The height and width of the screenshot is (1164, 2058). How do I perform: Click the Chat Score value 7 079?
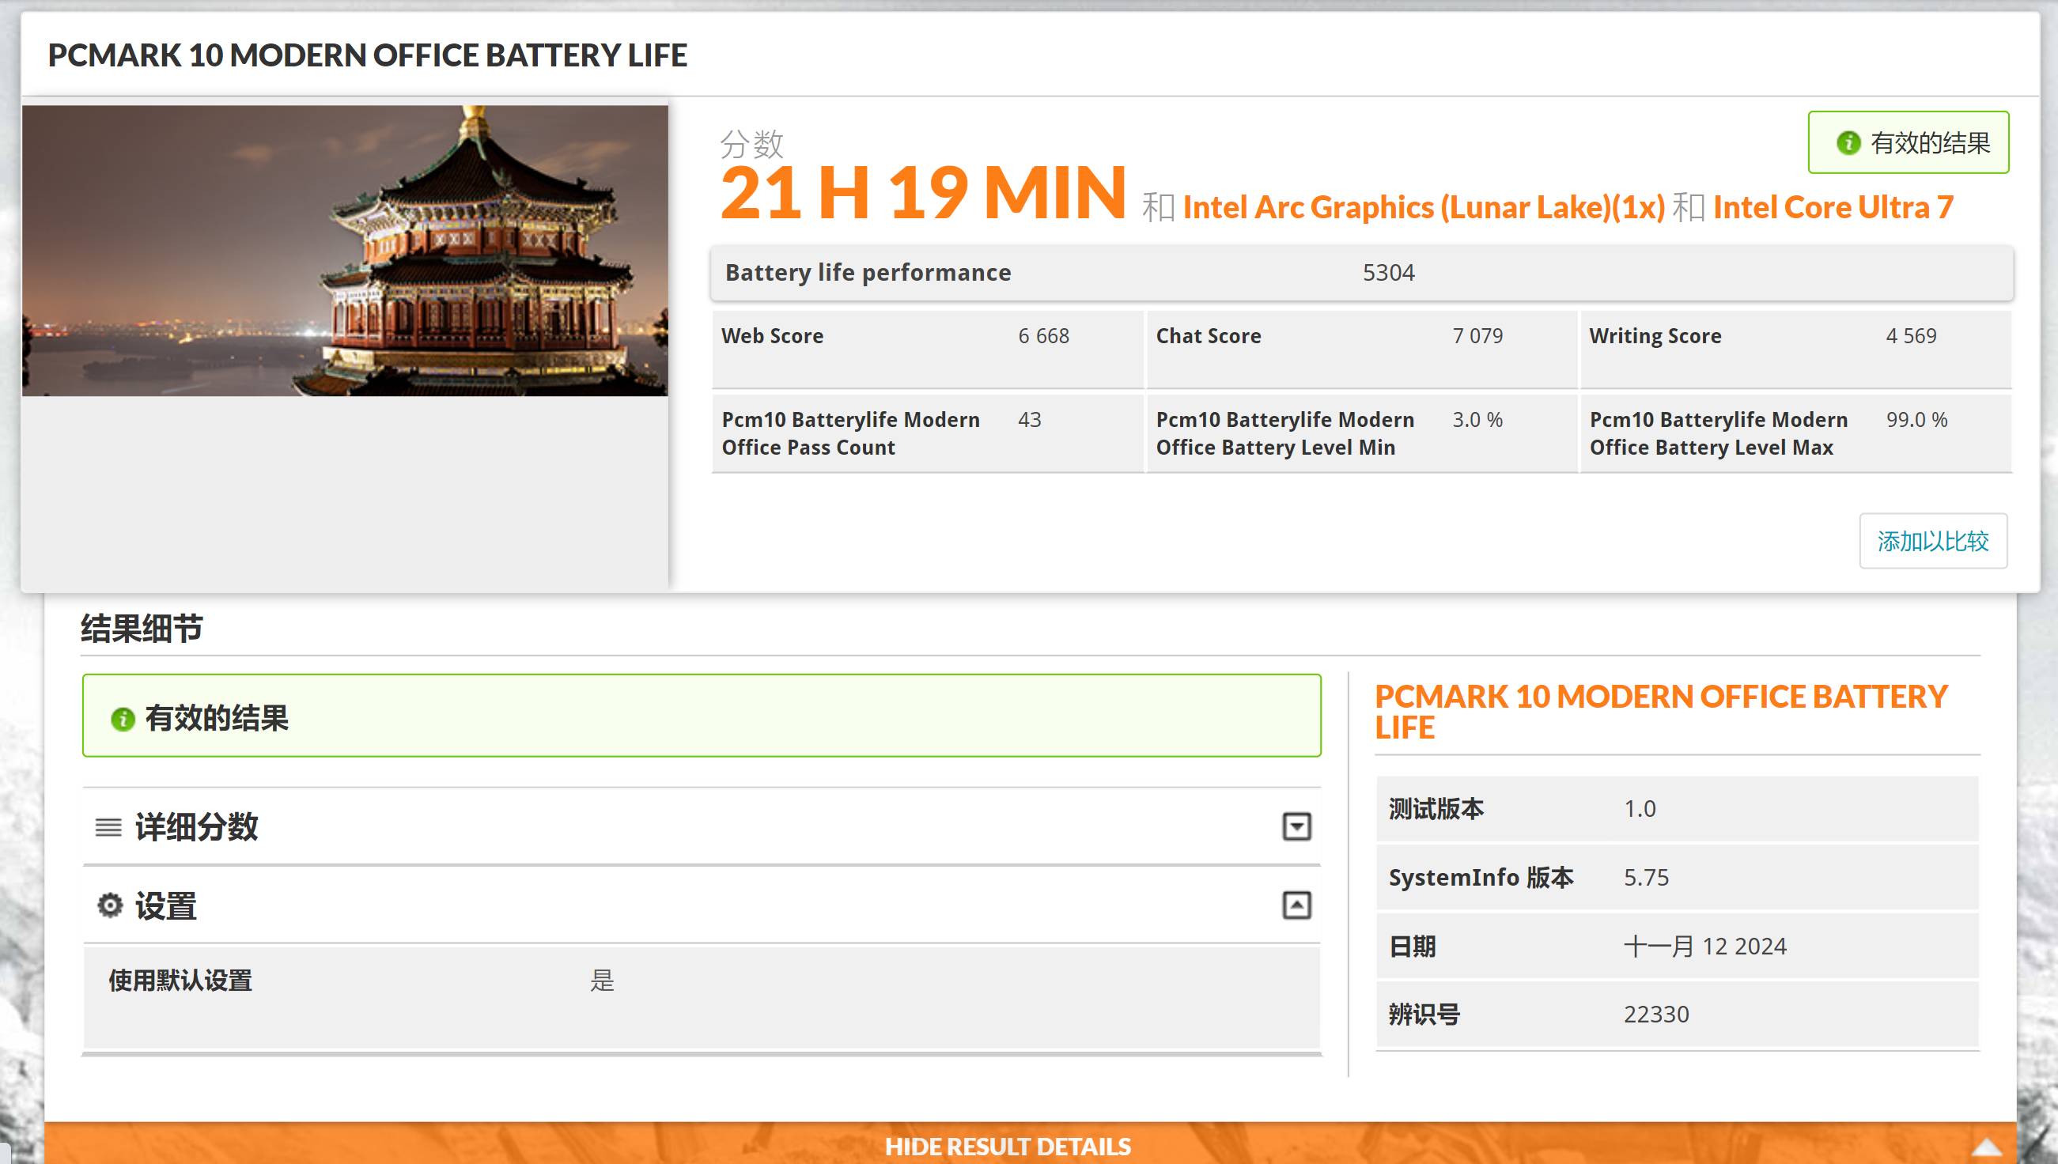tap(1477, 336)
